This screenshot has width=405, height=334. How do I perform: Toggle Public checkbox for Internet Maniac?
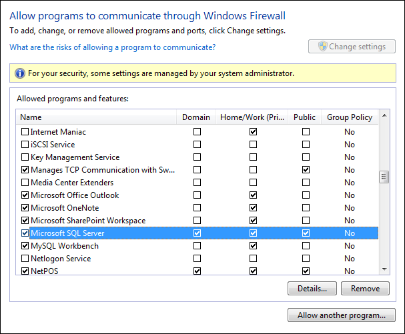pos(306,131)
